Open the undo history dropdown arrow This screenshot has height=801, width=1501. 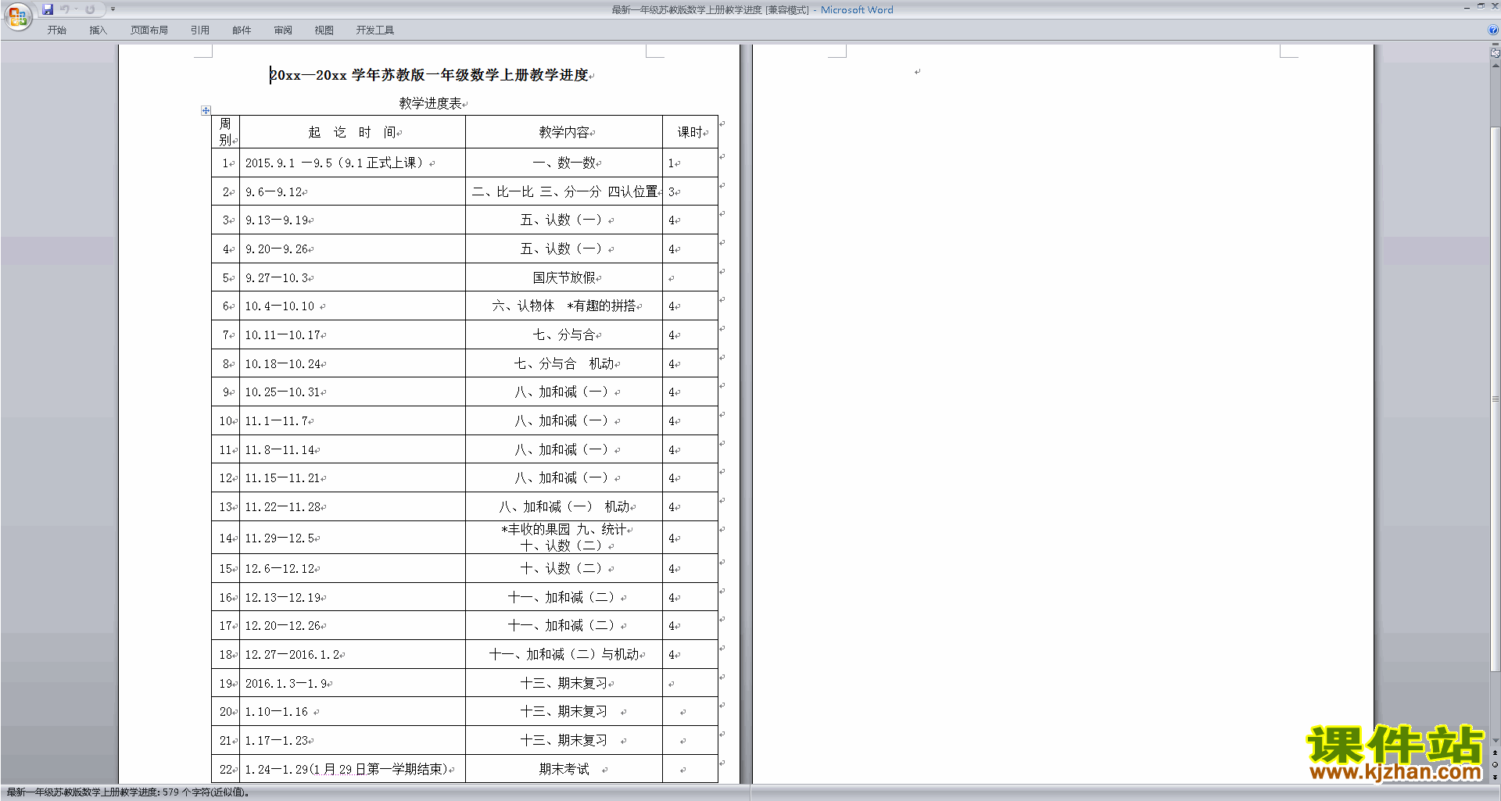point(76,9)
